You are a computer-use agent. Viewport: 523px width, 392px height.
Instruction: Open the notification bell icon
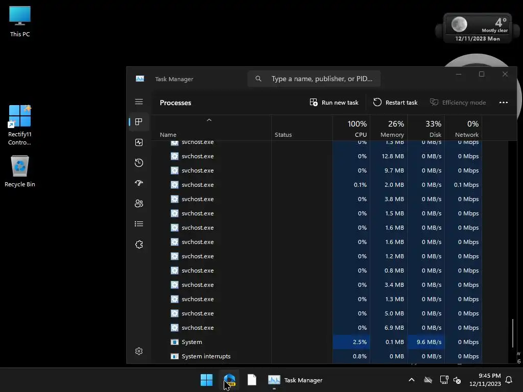509,380
